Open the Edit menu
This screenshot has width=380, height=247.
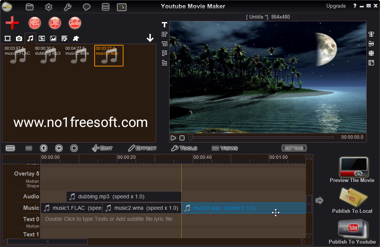coord(102,148)
